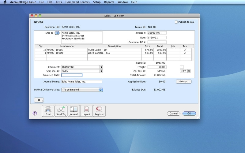
Task: Click the Terms arrow icon
Action: [x=144, y=27]
